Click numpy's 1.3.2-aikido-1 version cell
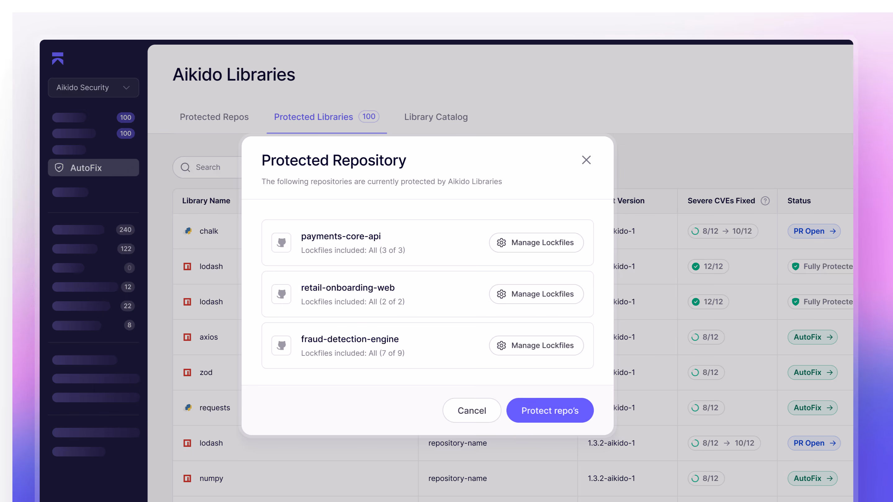The image size is (893, 502). click(x=611, y=478)
